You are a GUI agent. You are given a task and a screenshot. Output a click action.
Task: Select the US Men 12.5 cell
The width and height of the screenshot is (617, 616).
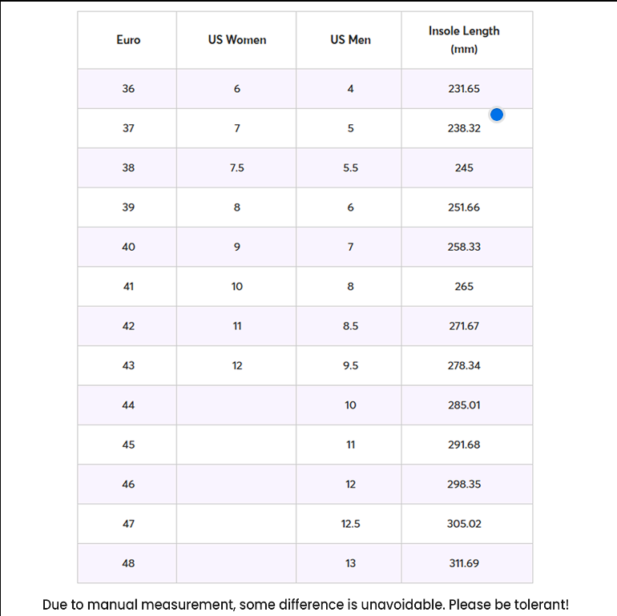pyautogui.click(x=350, y=524)
